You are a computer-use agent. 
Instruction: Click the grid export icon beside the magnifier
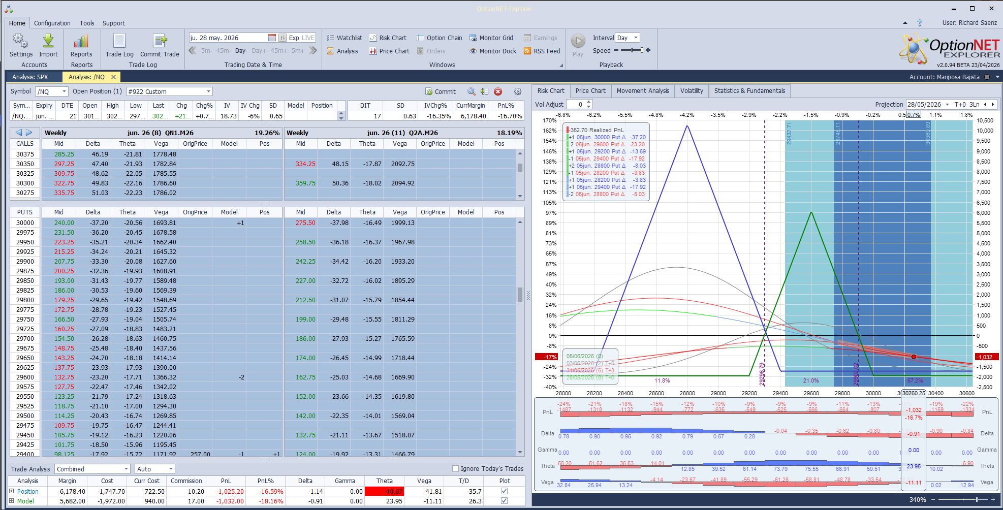485,91
